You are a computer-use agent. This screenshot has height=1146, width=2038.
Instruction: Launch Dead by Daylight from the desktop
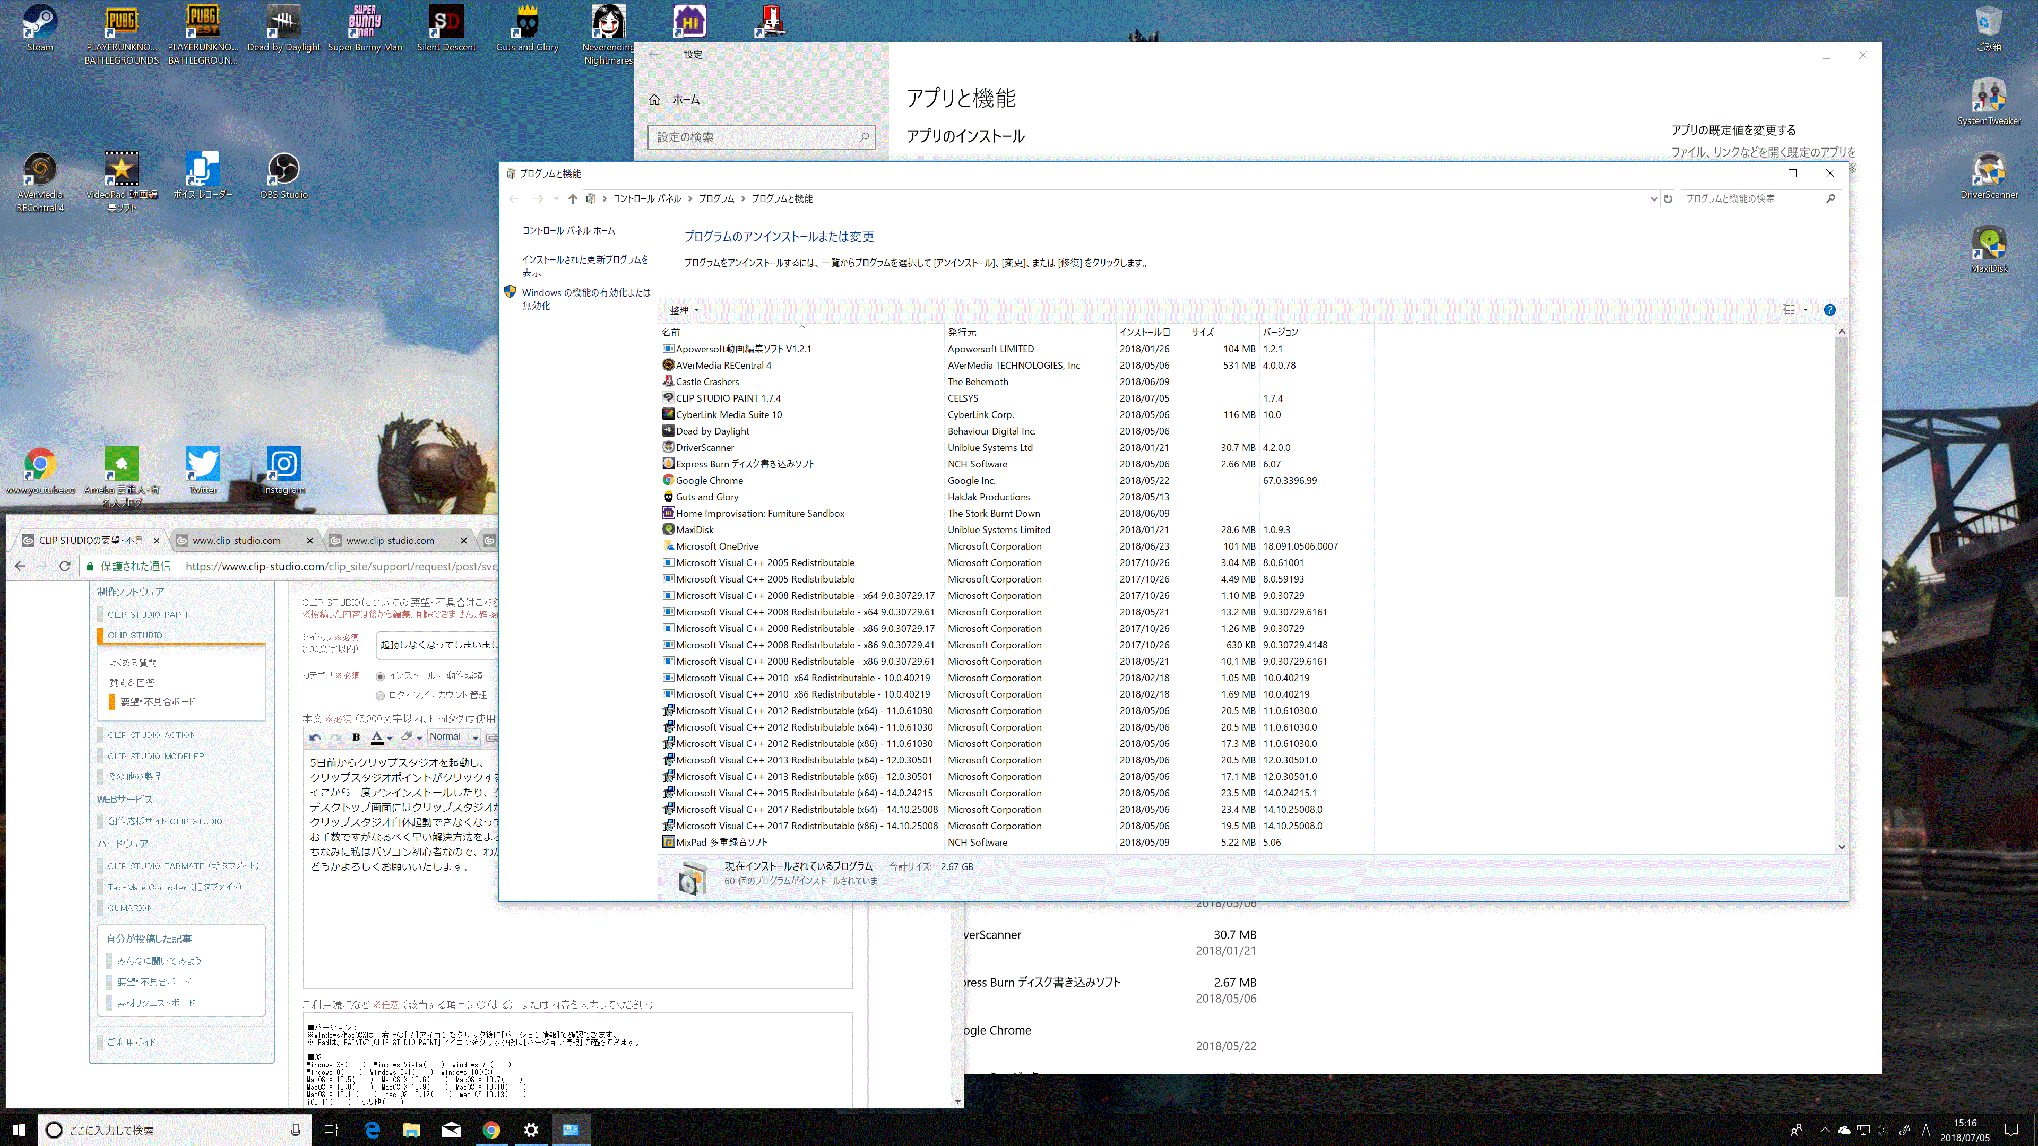pos(283,28)
